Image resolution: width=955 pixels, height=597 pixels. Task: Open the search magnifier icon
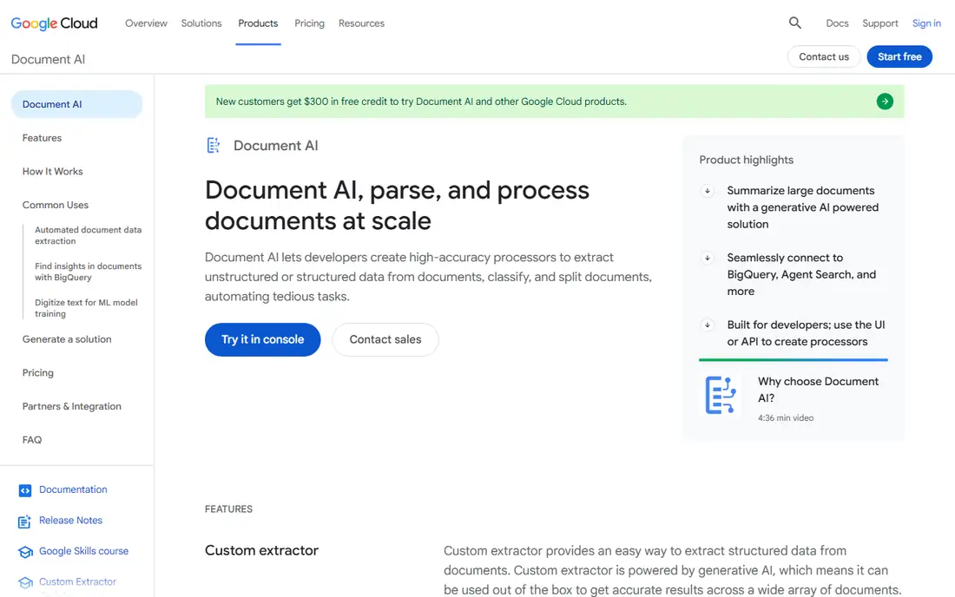click(794, 23)
